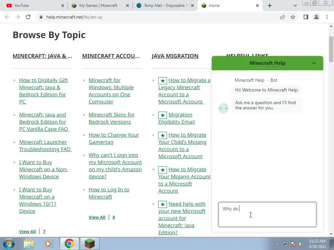Open Buy Minecraft on Non-Windows Device link
The width and height of the screenshot is (334, 250).
click(43, 169)
